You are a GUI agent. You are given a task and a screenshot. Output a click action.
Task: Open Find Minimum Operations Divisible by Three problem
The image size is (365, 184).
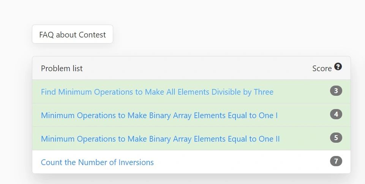tap(157, 92)
